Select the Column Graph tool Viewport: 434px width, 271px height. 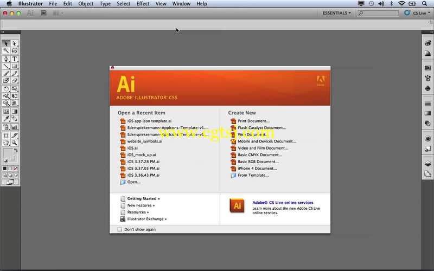click(15, 127)
